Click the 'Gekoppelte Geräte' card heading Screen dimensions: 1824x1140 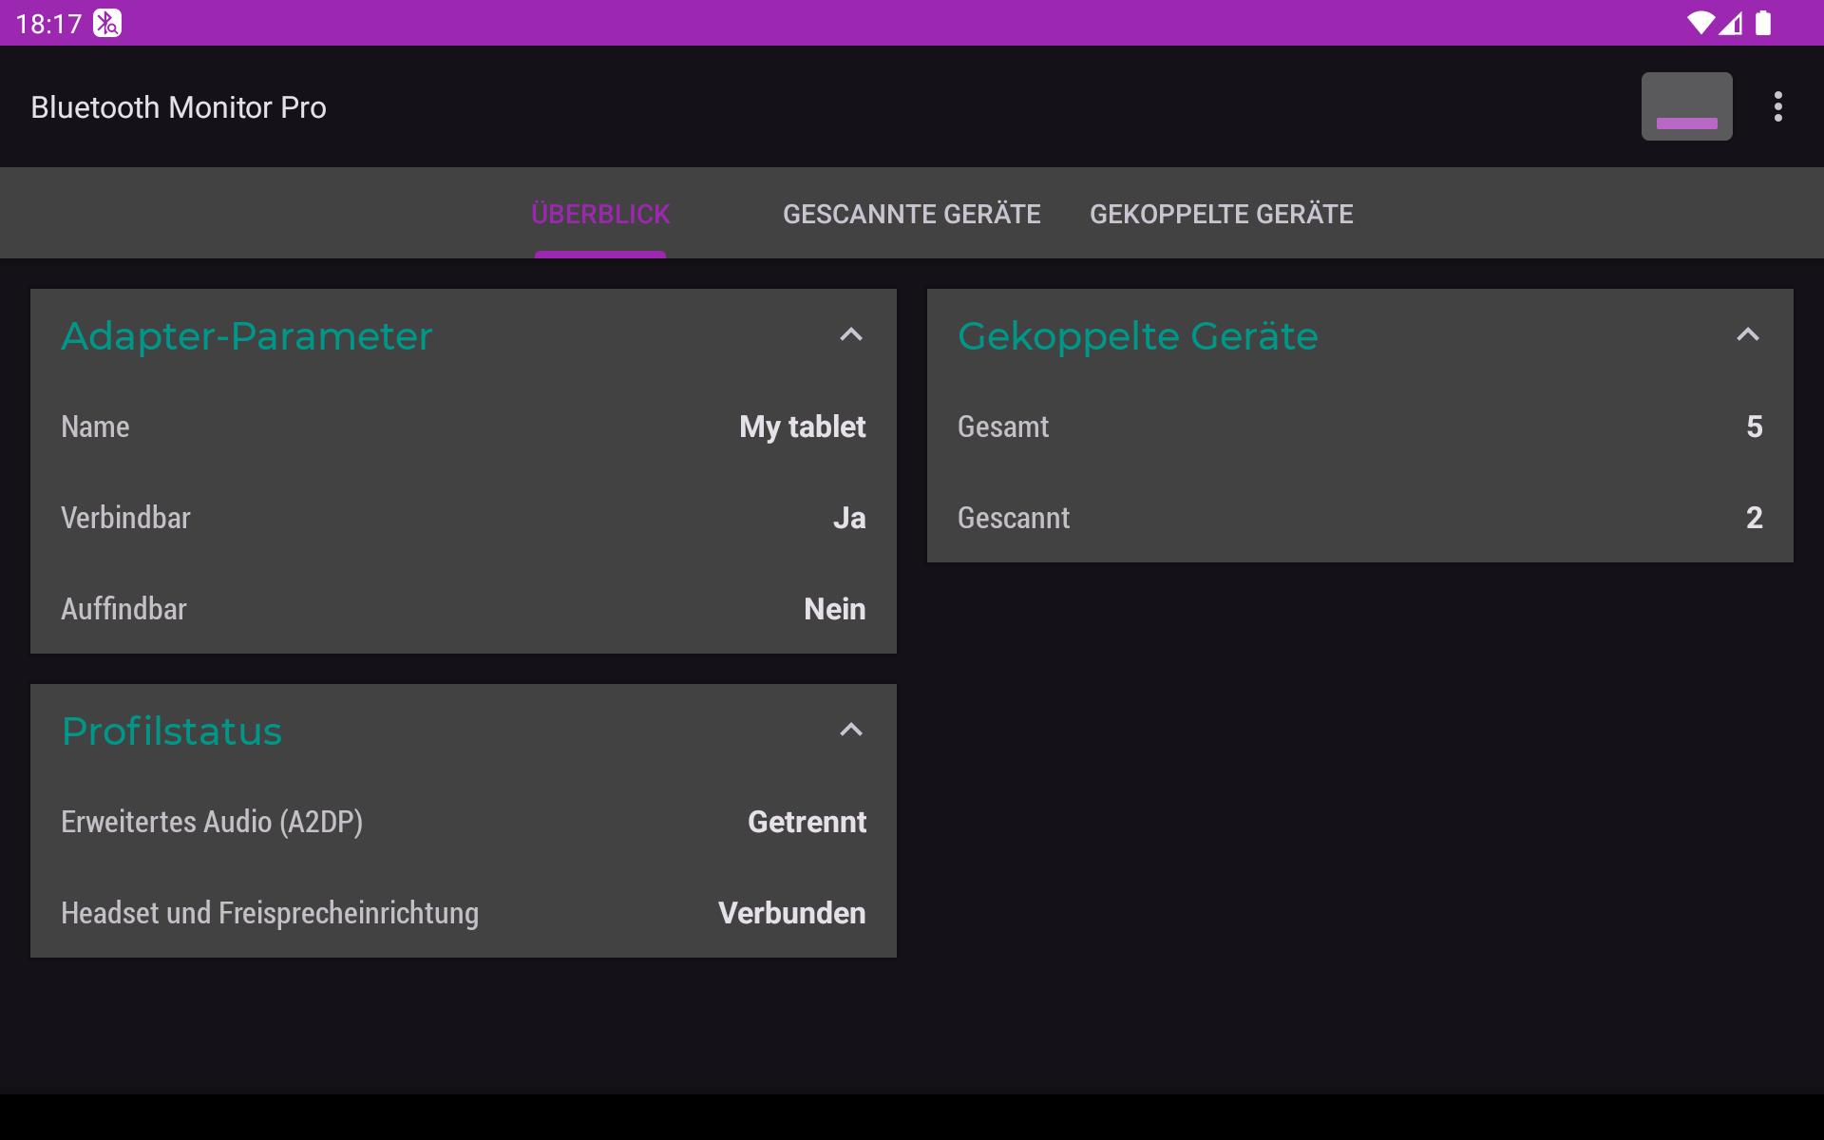click(x=1138, y=336)
